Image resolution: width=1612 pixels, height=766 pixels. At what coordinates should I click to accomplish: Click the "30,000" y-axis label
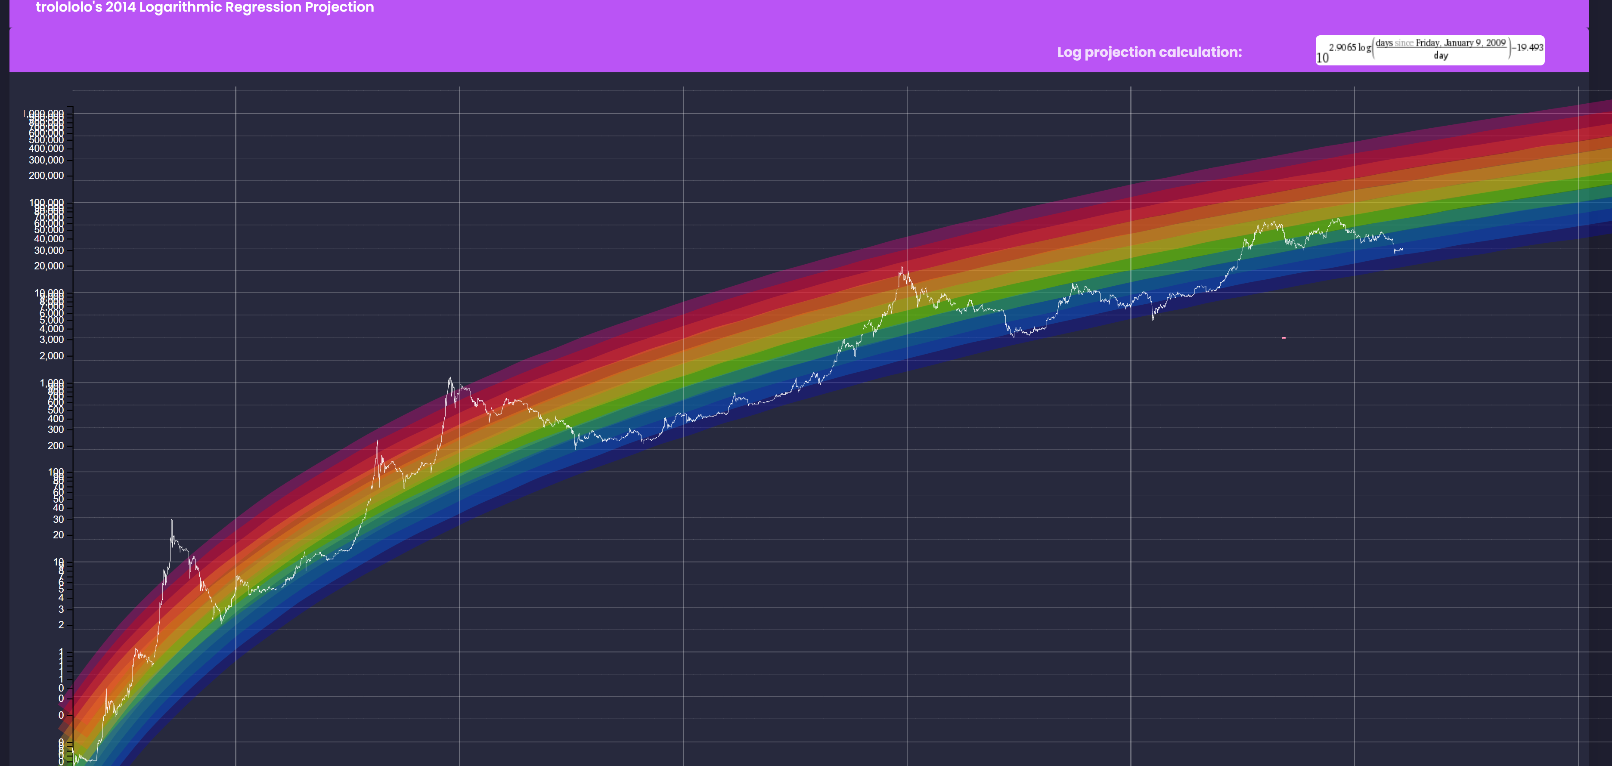[49, 250]
